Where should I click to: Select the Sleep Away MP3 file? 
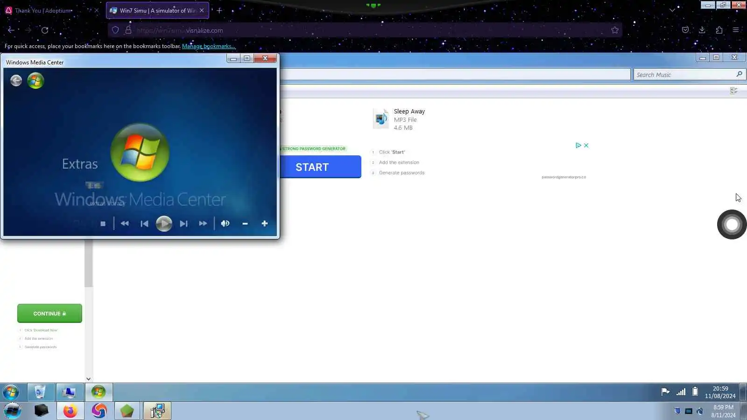400,119
